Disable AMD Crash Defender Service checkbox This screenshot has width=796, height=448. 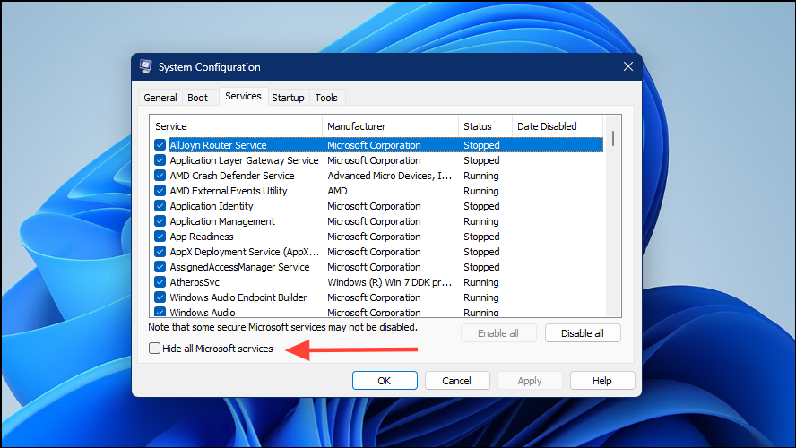click(160, 176)
